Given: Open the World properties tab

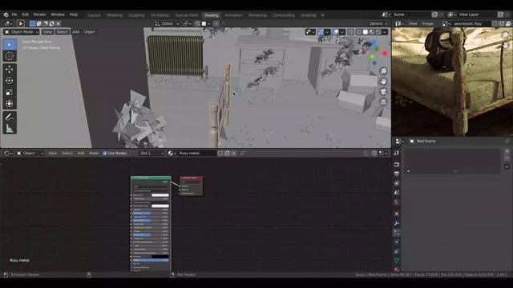Looking at the screenshot, I should (397, 202).
